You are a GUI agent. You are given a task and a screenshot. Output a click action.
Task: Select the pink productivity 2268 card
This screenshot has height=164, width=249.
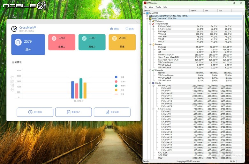[62, 42]
